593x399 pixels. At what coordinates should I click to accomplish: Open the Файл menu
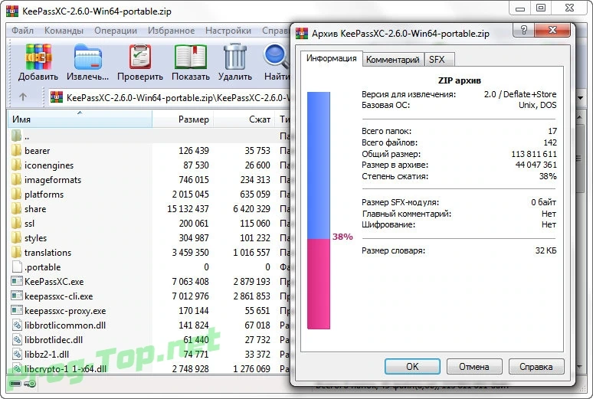[22, 31]
